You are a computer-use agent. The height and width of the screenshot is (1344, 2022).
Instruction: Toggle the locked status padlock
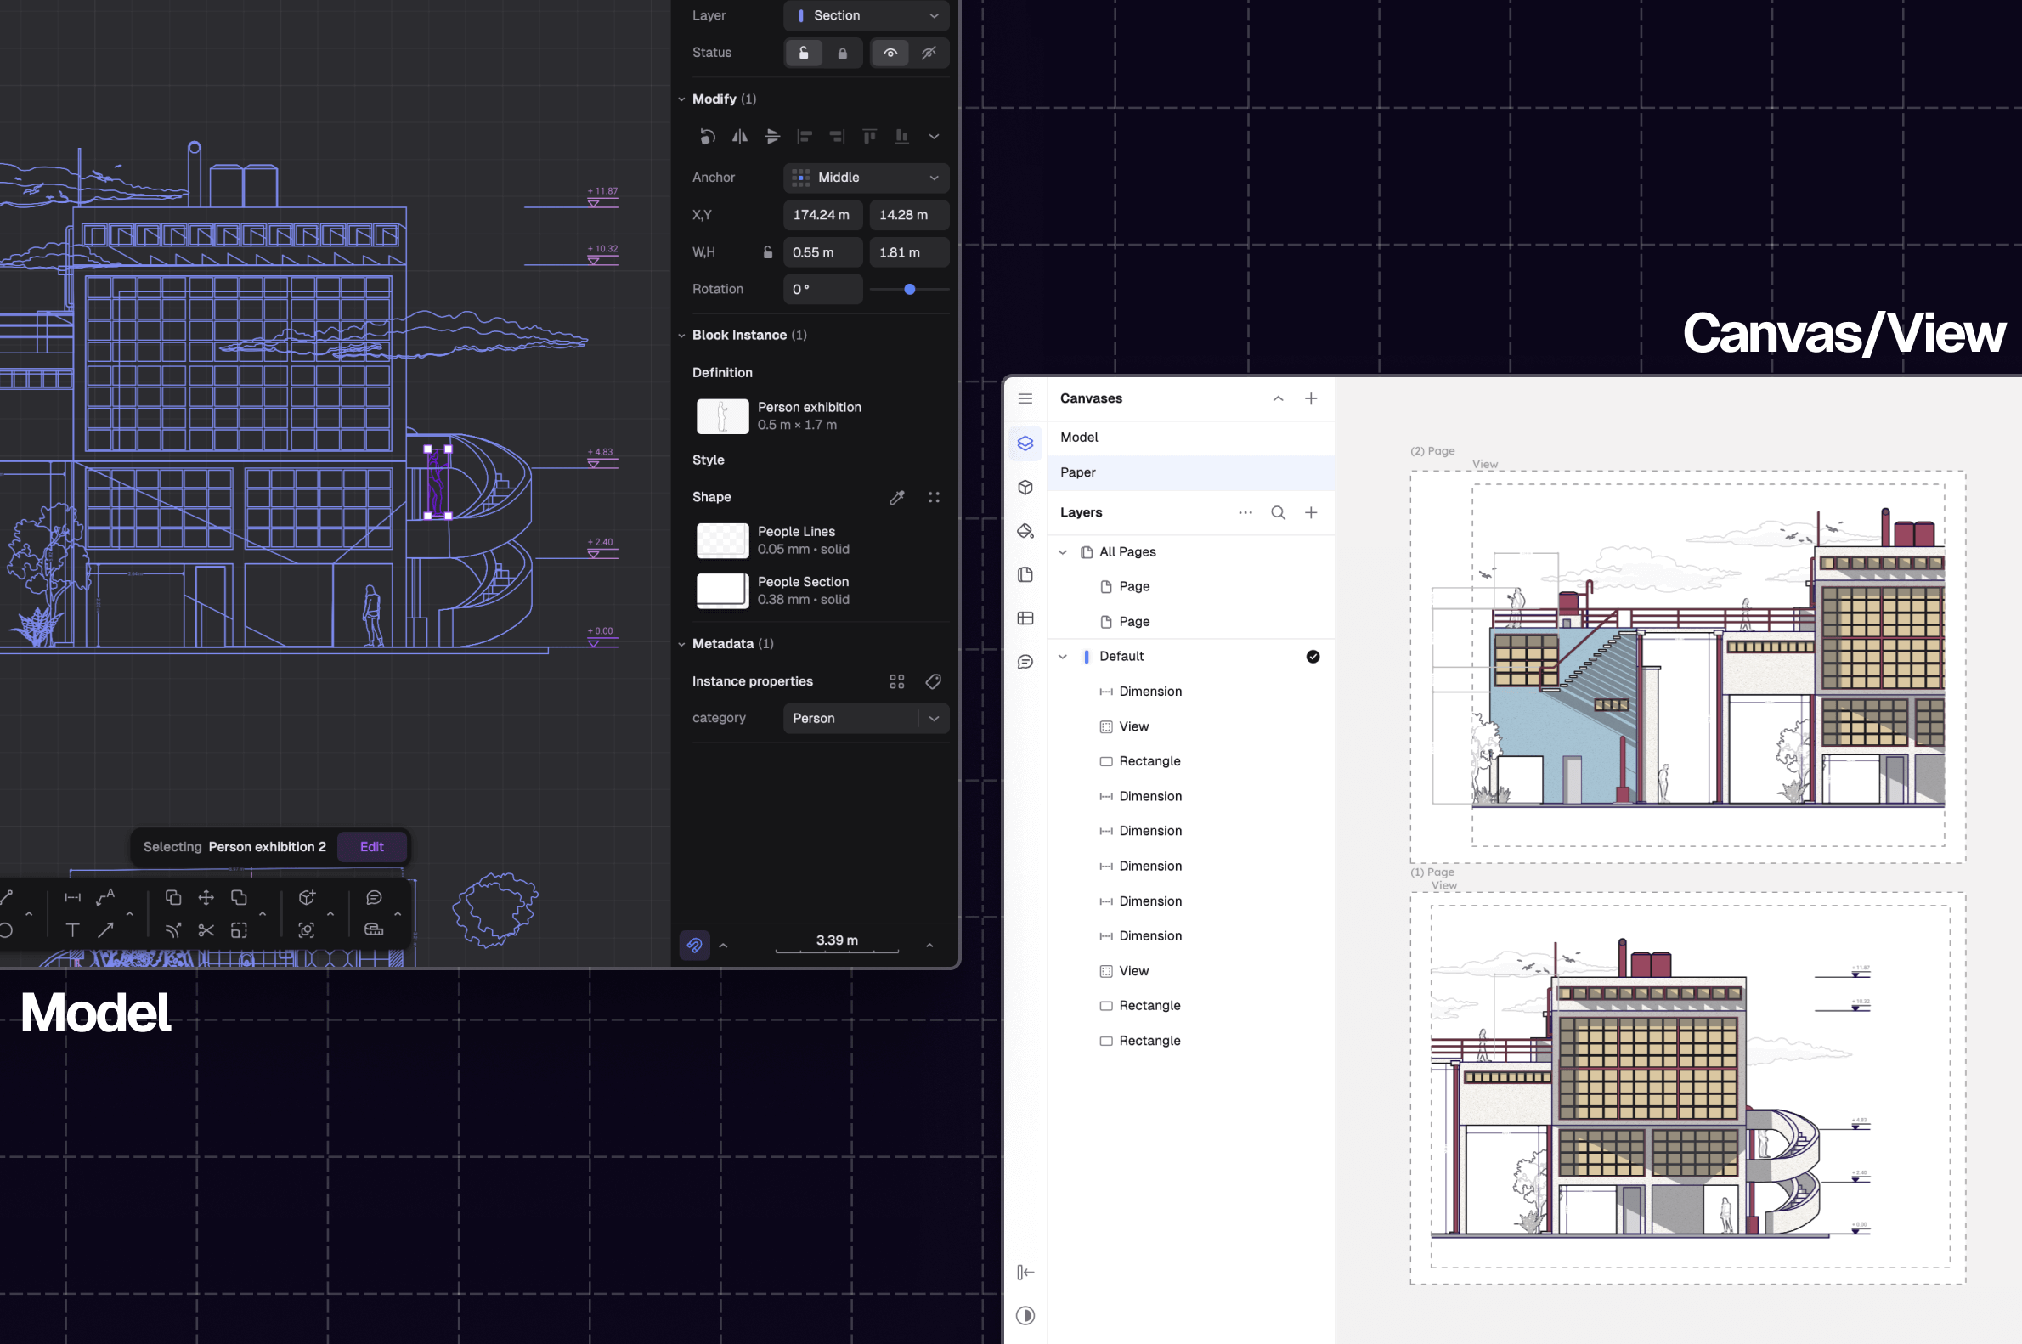pos(842,54)
